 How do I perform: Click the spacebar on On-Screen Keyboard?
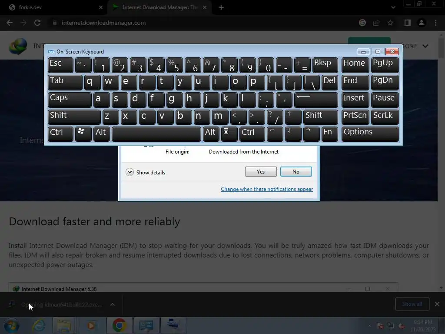coord(156,134)
